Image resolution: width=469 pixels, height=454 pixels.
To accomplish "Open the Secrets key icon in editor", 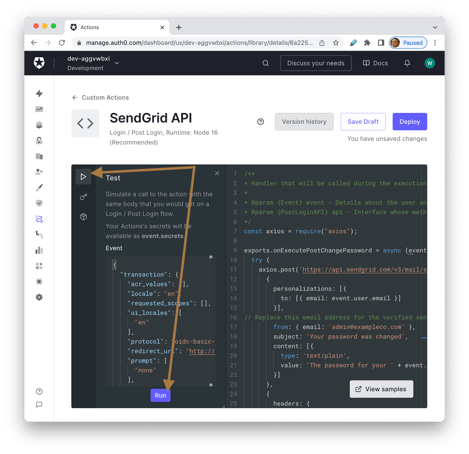I will [x=84, y=197].
